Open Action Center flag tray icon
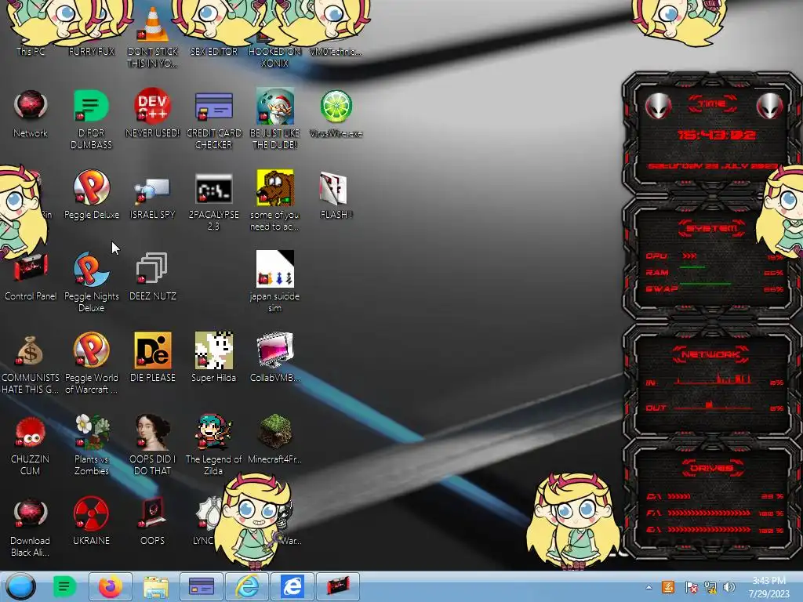The image size is (803, 602). point(691,587)
